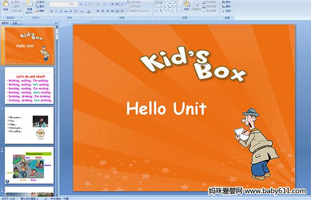Select the oval shape in shapes gallery
Image resolution: width=311 pixels, height=200 pixels.
click(177, 3)
